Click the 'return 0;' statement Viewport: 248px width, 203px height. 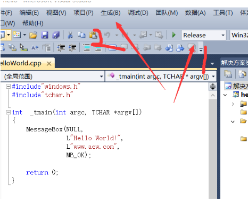(x=42, y=172)
